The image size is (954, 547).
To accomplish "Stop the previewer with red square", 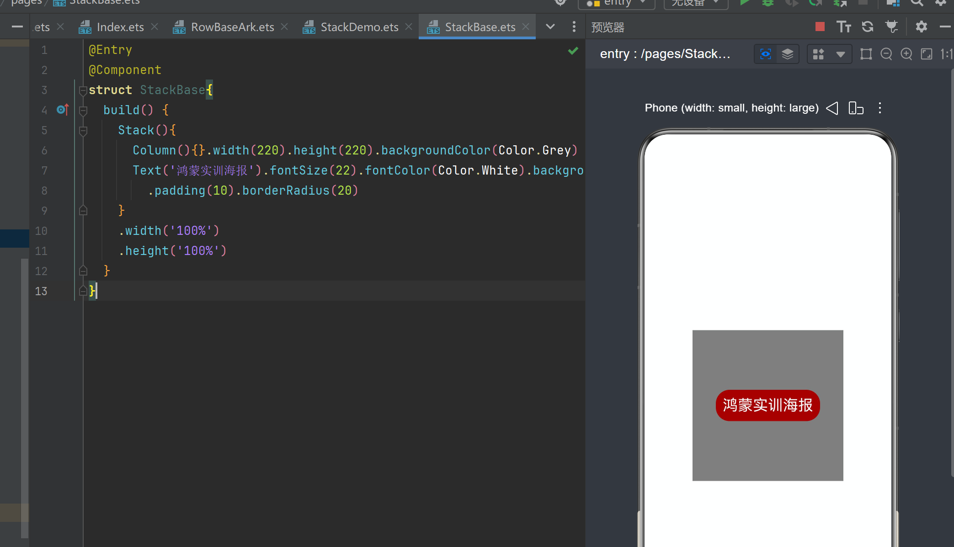I will (820, 27).
